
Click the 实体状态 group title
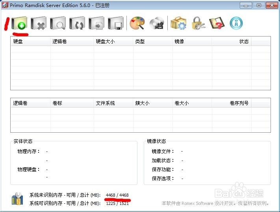pyautogui.click(x=23, y=141)
